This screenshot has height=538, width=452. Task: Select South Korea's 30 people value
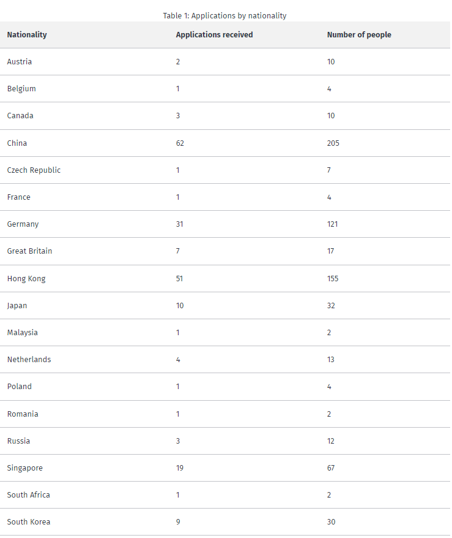pos(331,522)
